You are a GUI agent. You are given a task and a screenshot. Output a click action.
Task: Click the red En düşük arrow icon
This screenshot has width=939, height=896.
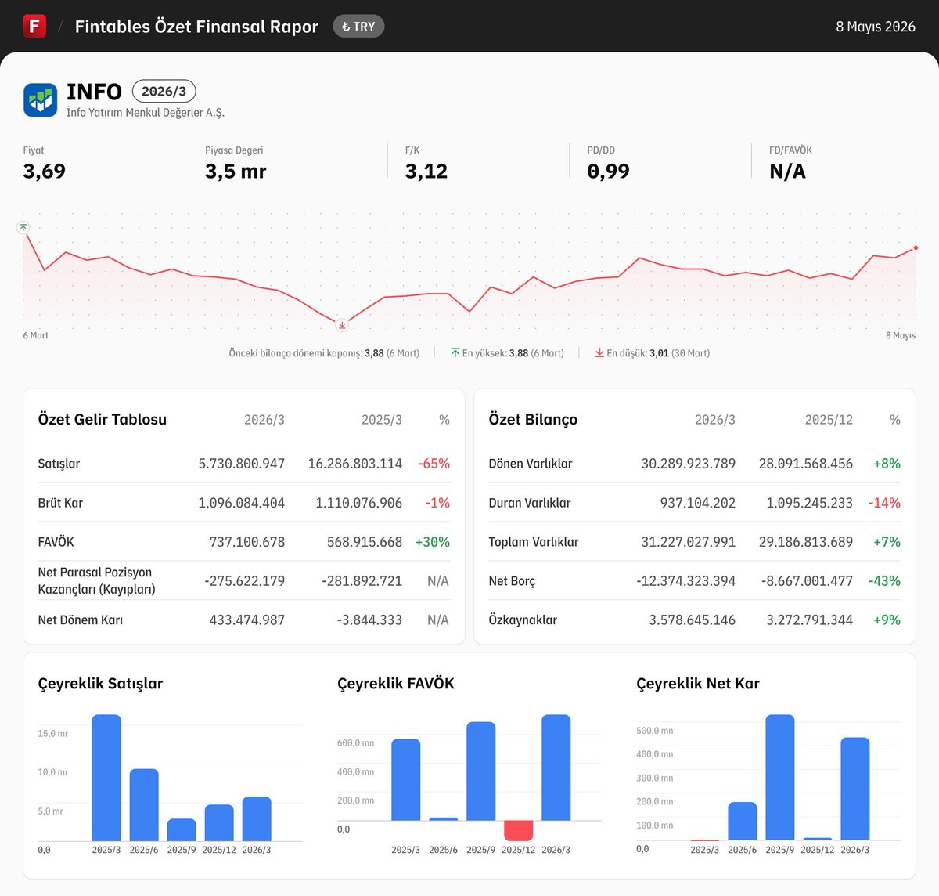[599, 353]
